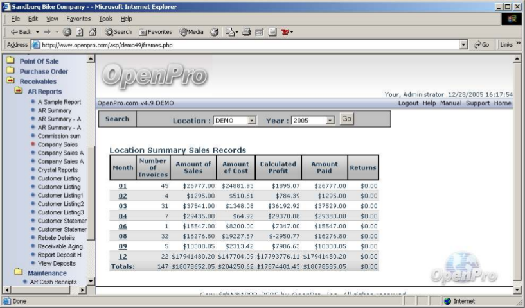Select Company Sales report
Screen dimensions: 525x308
click(58, 144)
